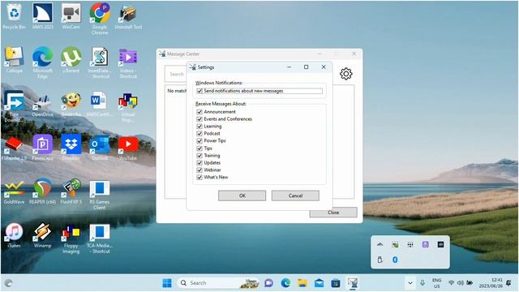Screen dimensions: 519x292
Task: Uncheck the Announcement checkbox
Action: click(x=199, y=112)
